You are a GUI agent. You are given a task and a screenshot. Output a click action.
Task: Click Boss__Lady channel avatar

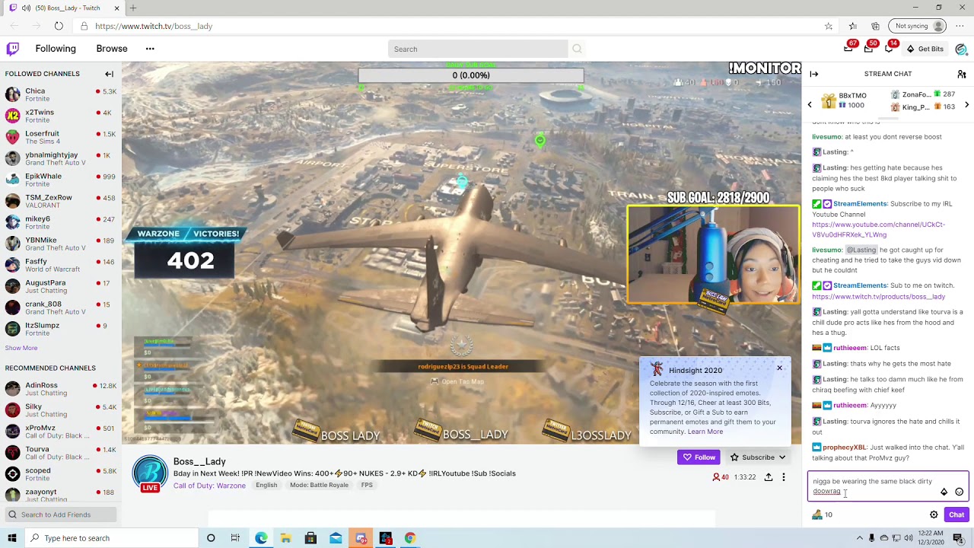150,471
